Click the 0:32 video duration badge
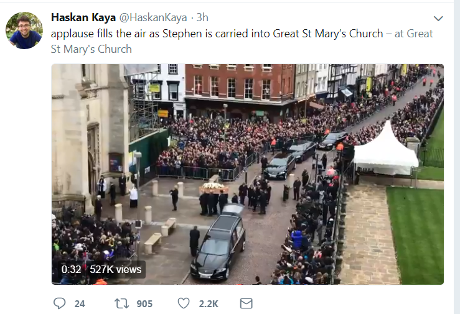 [x=71, y=269]
